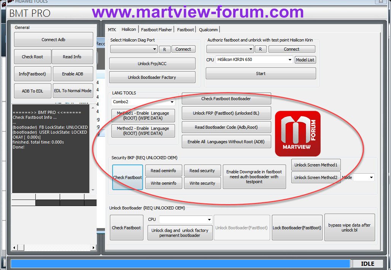391x270 pixels.
Task: Click Unlock Screen Method2 button
Action: 316,177
